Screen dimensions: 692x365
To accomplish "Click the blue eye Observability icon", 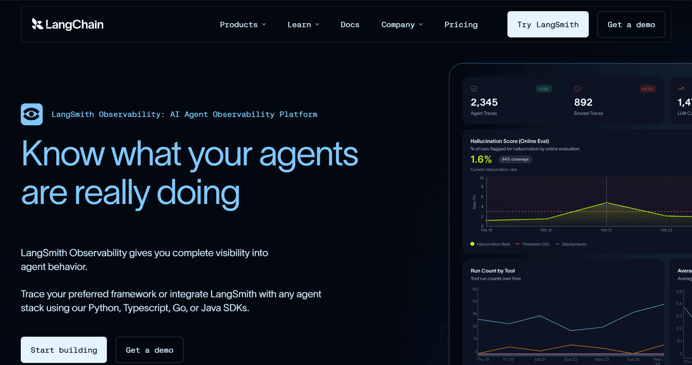I will (x=32, y=114).
